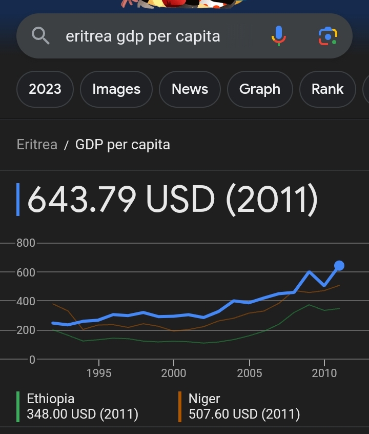Open Google Lens camera icon
The height and width of the screenshot is (434, 369).
click(328, 36)
